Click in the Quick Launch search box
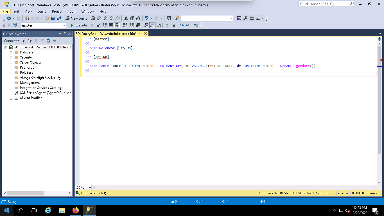The height and width of the screenshot is (216, 384). 326,4
